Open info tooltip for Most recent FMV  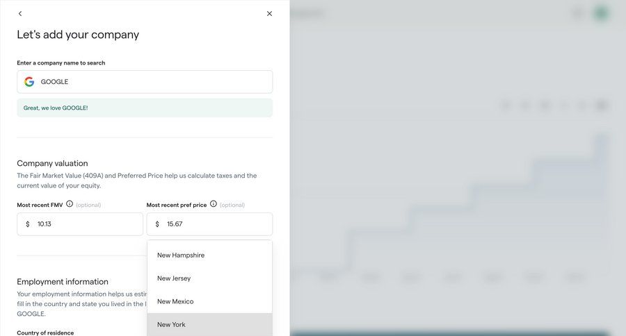click(70, 204)
